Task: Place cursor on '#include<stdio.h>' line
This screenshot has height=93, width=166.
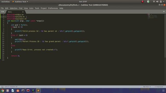Action: click(x=16, y=15)
